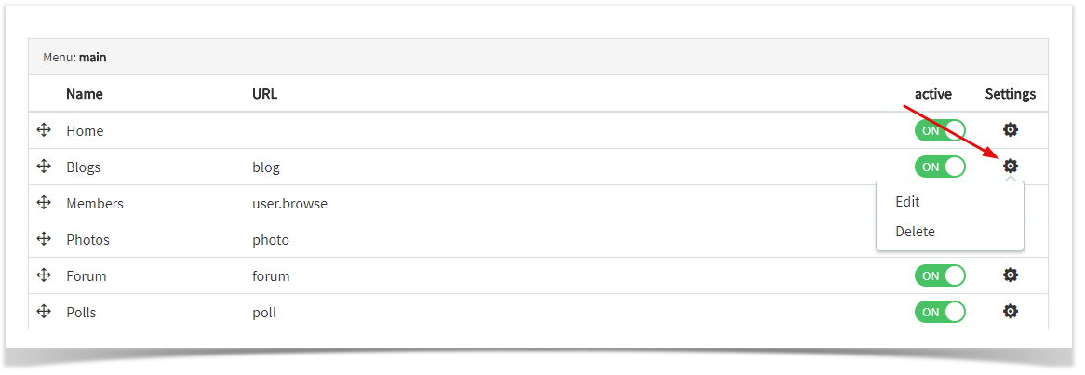Viewport: 1085px width, 375px height.
Task: Click the move icon next to Polls
Action: tap(44, 312)
